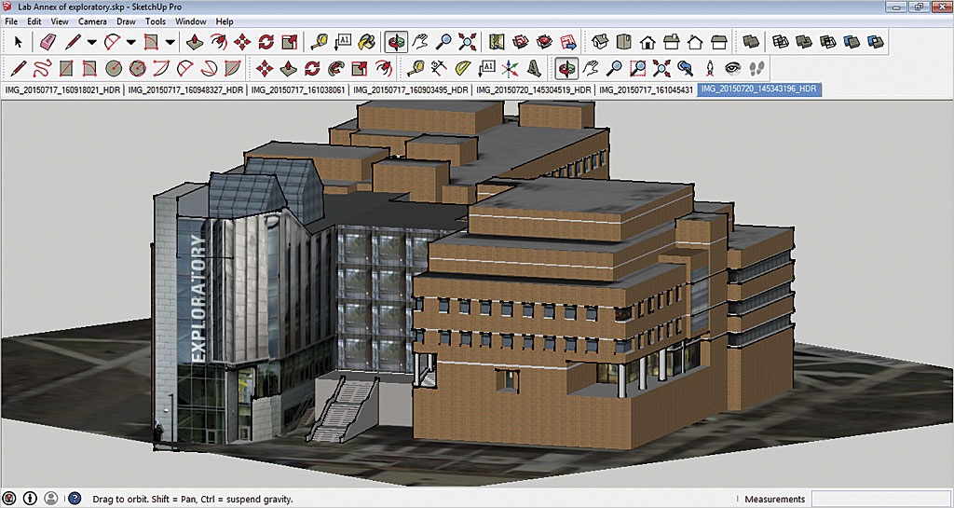954x508 pixels.
Task: Open the Window menu
Action: click(x=190, y=21)
